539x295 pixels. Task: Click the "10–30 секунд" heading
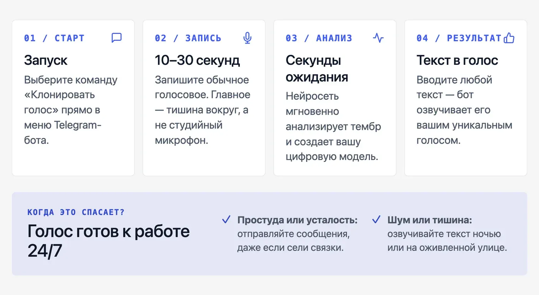pyautogui.click(x=197, y=60)
